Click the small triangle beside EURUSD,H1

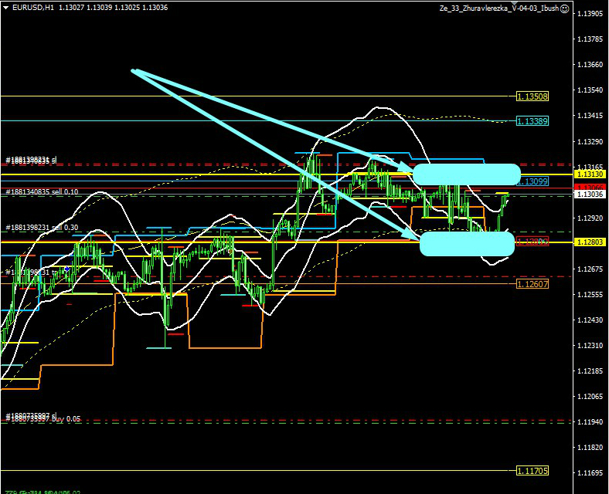click(6, 8)
